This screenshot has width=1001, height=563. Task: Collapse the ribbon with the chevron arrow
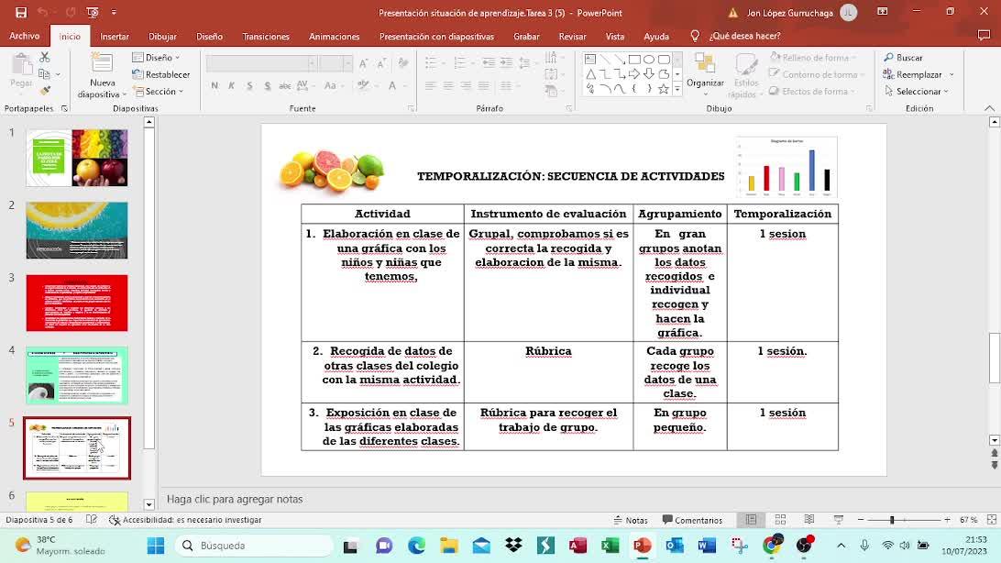pos(989,108)
